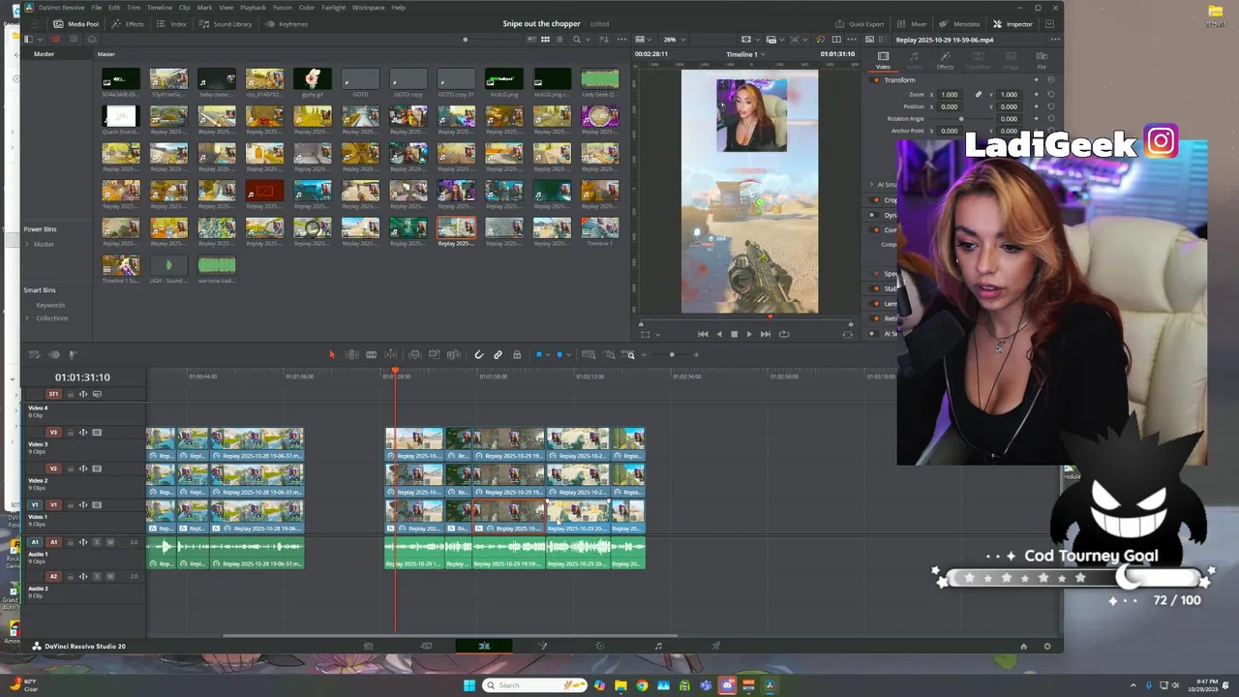This screenshot has width=1239, height=697.
Task: Toggle the Position Lock padlock icon
Action: [x=517, y=355]
